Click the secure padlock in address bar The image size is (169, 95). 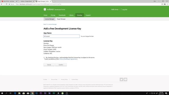pos(9,4)
